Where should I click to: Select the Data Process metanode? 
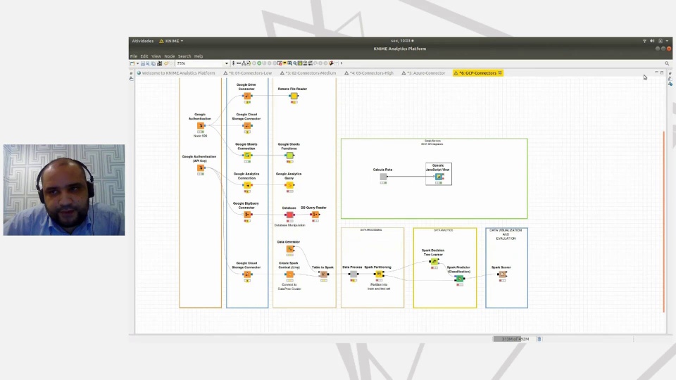(x=353, y=274)
